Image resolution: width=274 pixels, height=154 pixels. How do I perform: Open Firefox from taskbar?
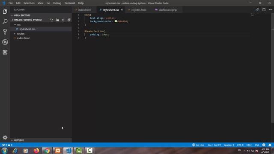[36, 151]
